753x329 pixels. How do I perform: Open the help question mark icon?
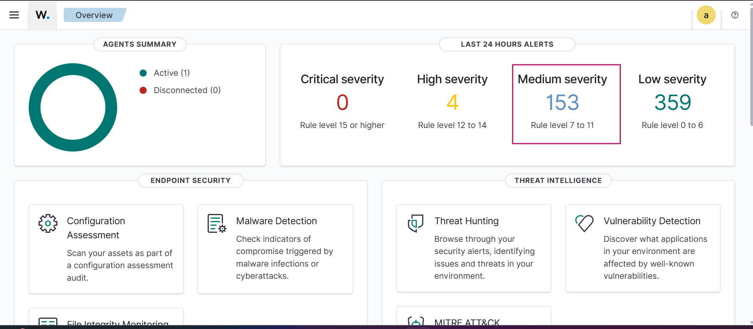tap(735, 15)
